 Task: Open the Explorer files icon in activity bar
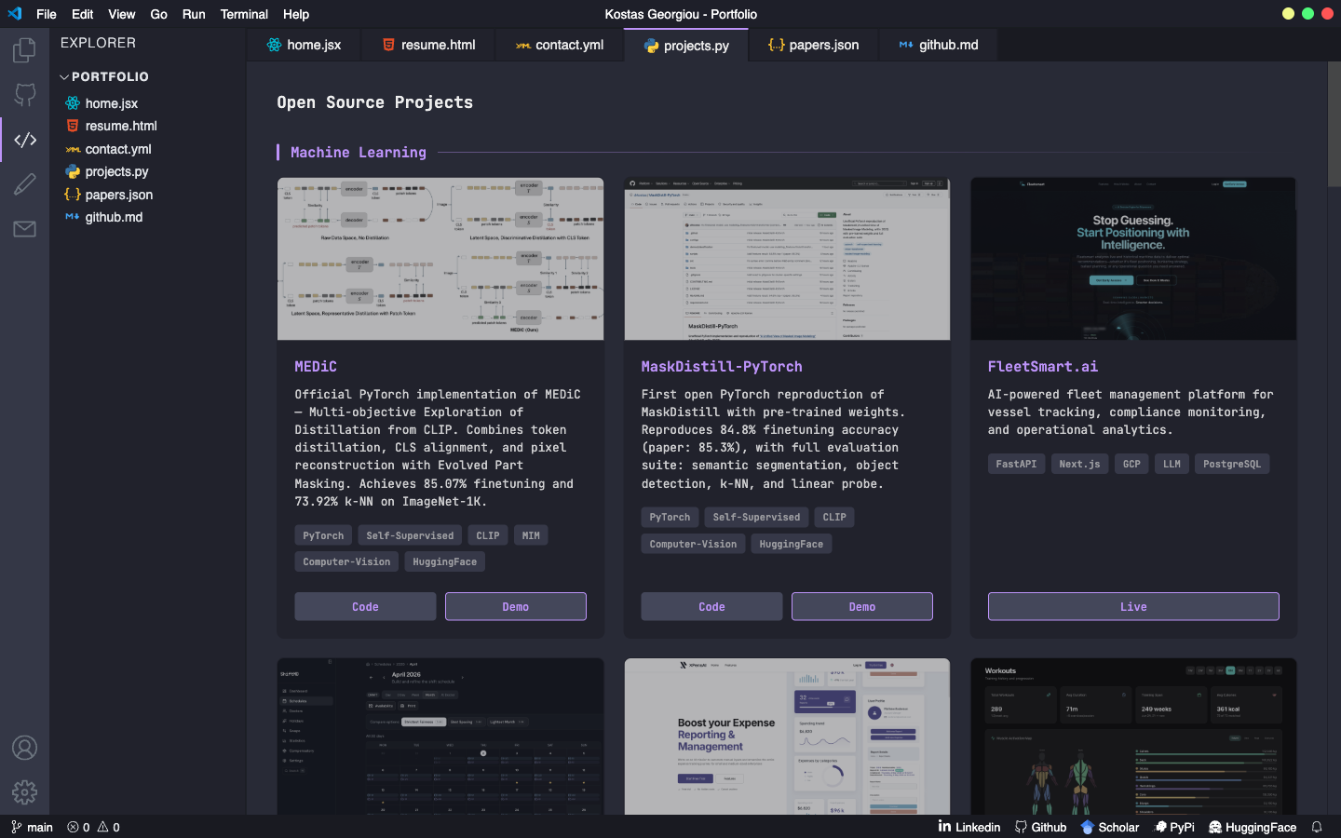24,49
